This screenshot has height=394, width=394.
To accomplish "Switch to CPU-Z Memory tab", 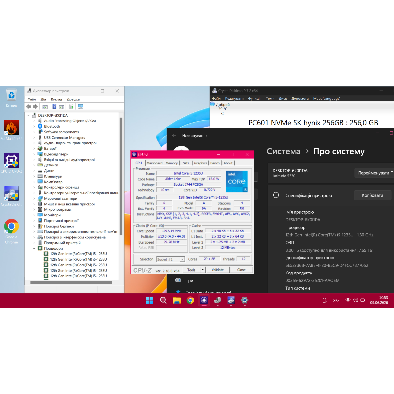I will tap(172, 163).
